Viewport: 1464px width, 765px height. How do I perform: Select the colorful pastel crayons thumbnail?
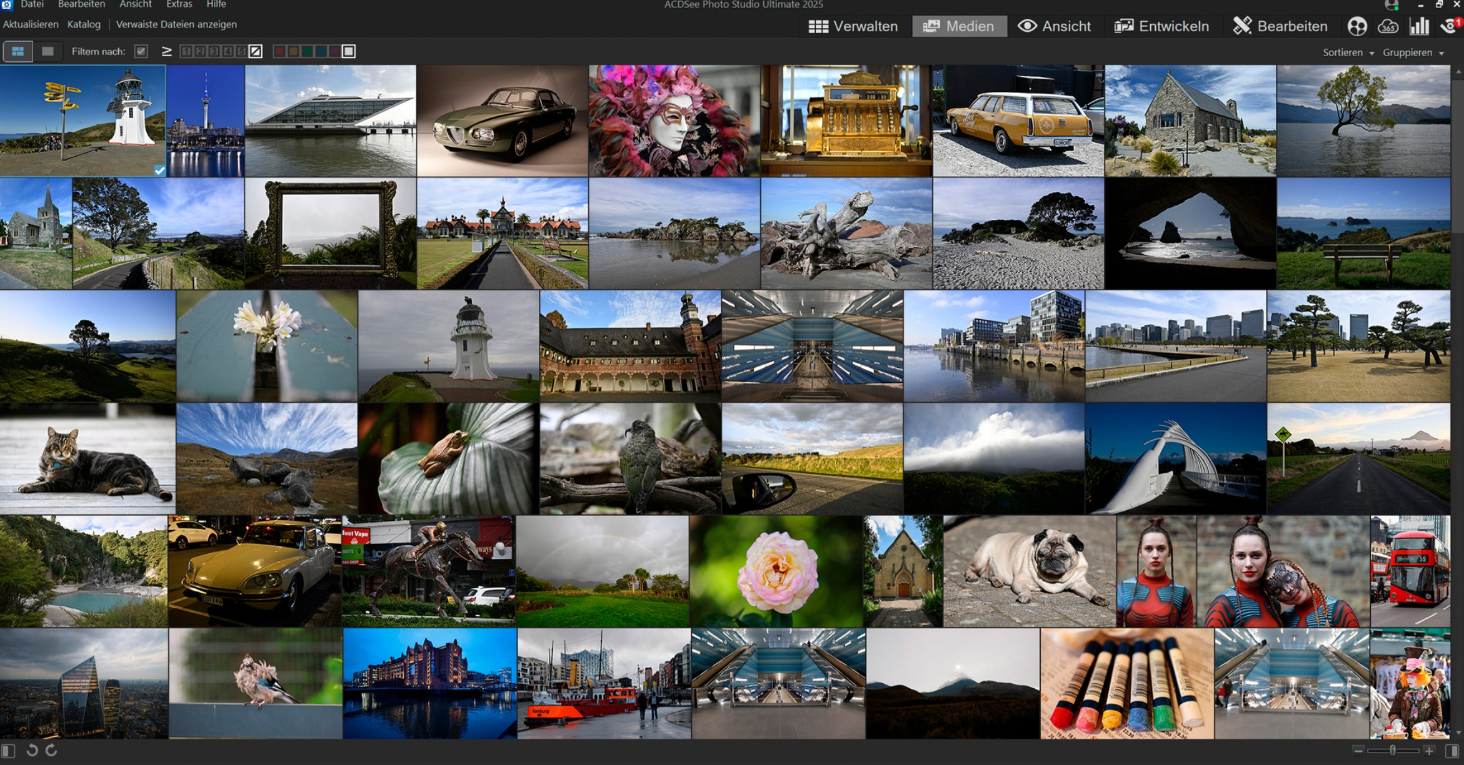pos(1127,684)
